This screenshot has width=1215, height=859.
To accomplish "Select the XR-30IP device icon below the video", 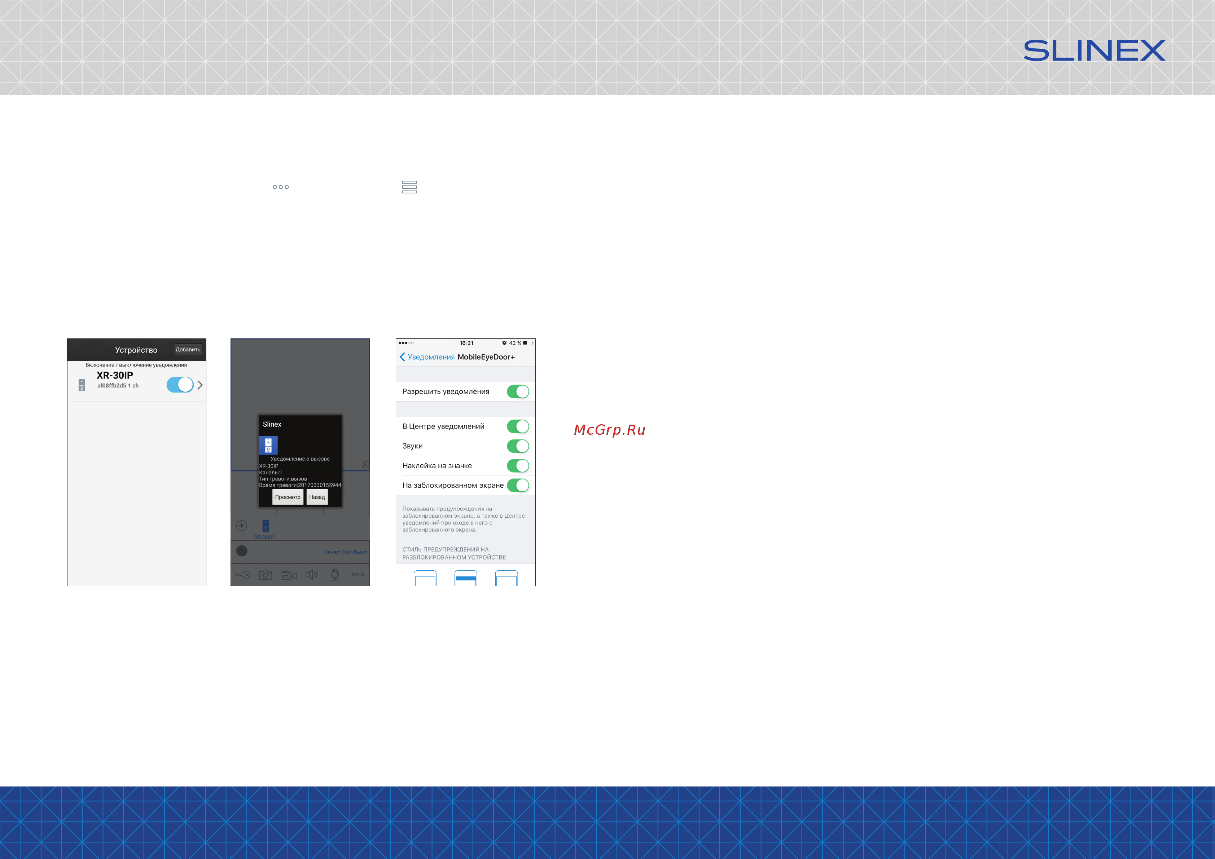I will [266, 526].
